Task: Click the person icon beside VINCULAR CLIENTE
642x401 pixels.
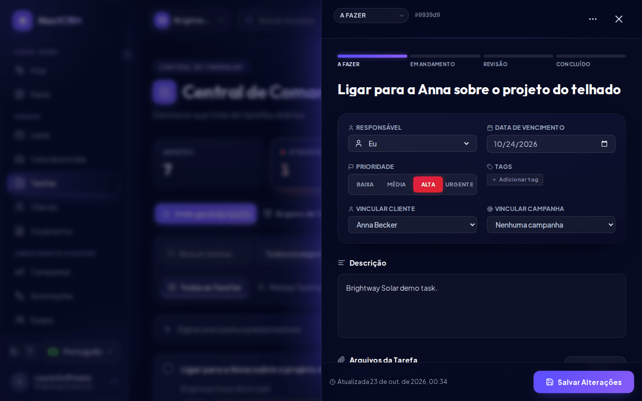Action: 351,209
